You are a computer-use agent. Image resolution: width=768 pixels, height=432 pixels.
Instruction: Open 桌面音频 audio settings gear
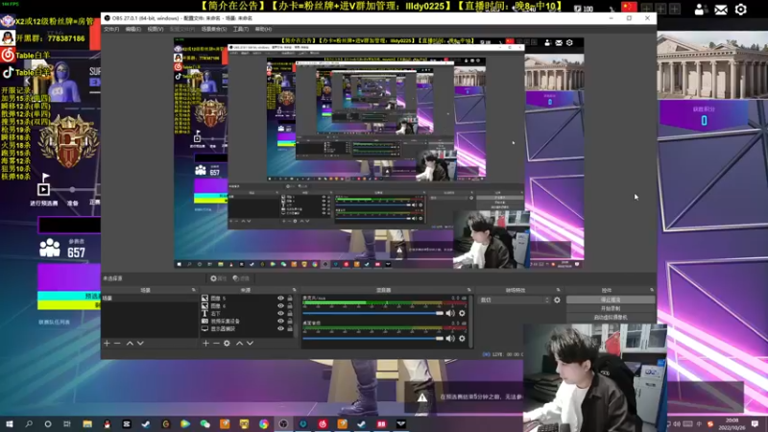coord(462,339)
